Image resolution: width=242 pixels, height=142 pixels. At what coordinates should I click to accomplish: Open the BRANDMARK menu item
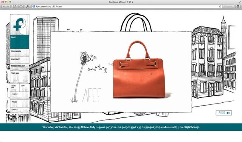point(20,53)
